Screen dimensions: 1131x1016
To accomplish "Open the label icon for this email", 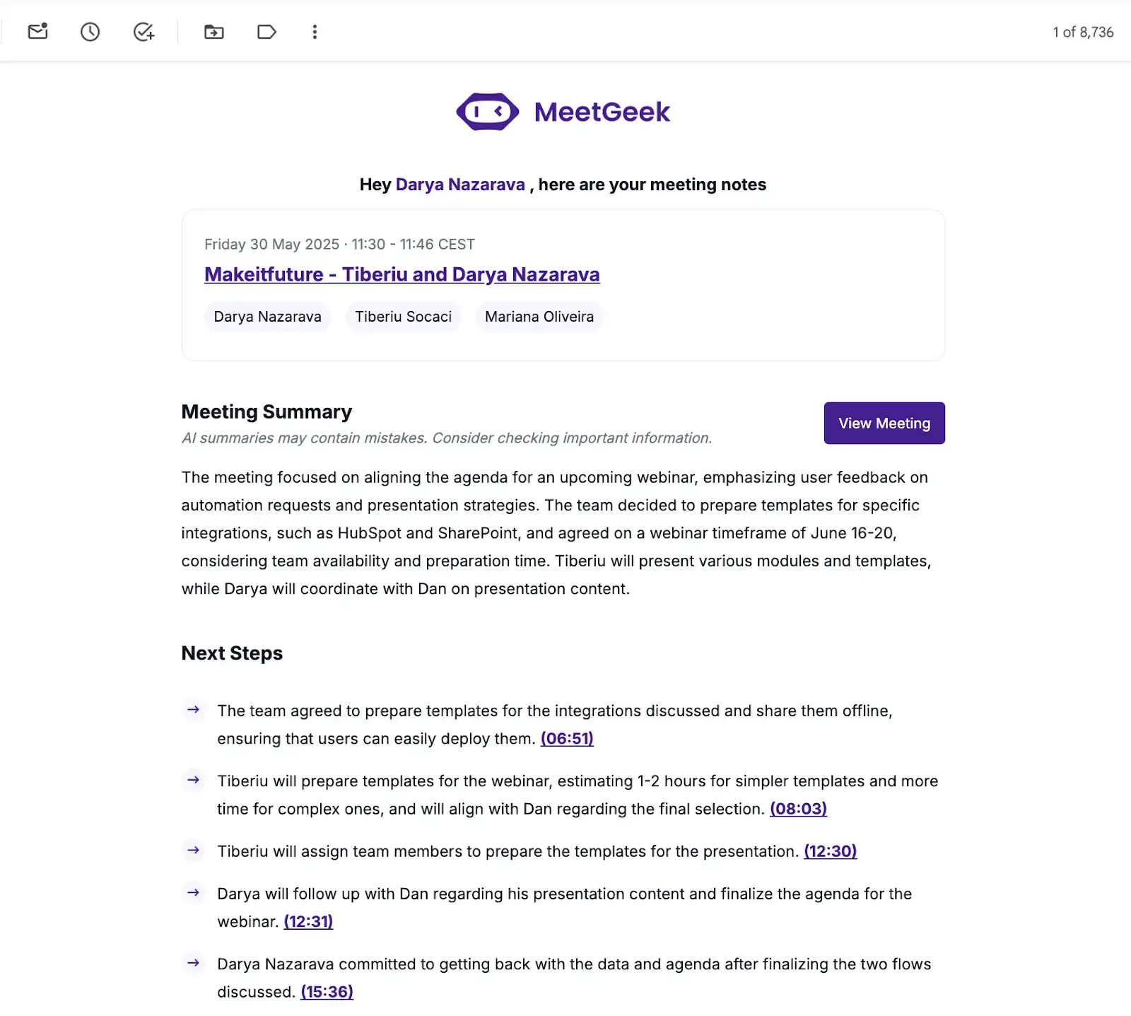I will pos(266,32).
